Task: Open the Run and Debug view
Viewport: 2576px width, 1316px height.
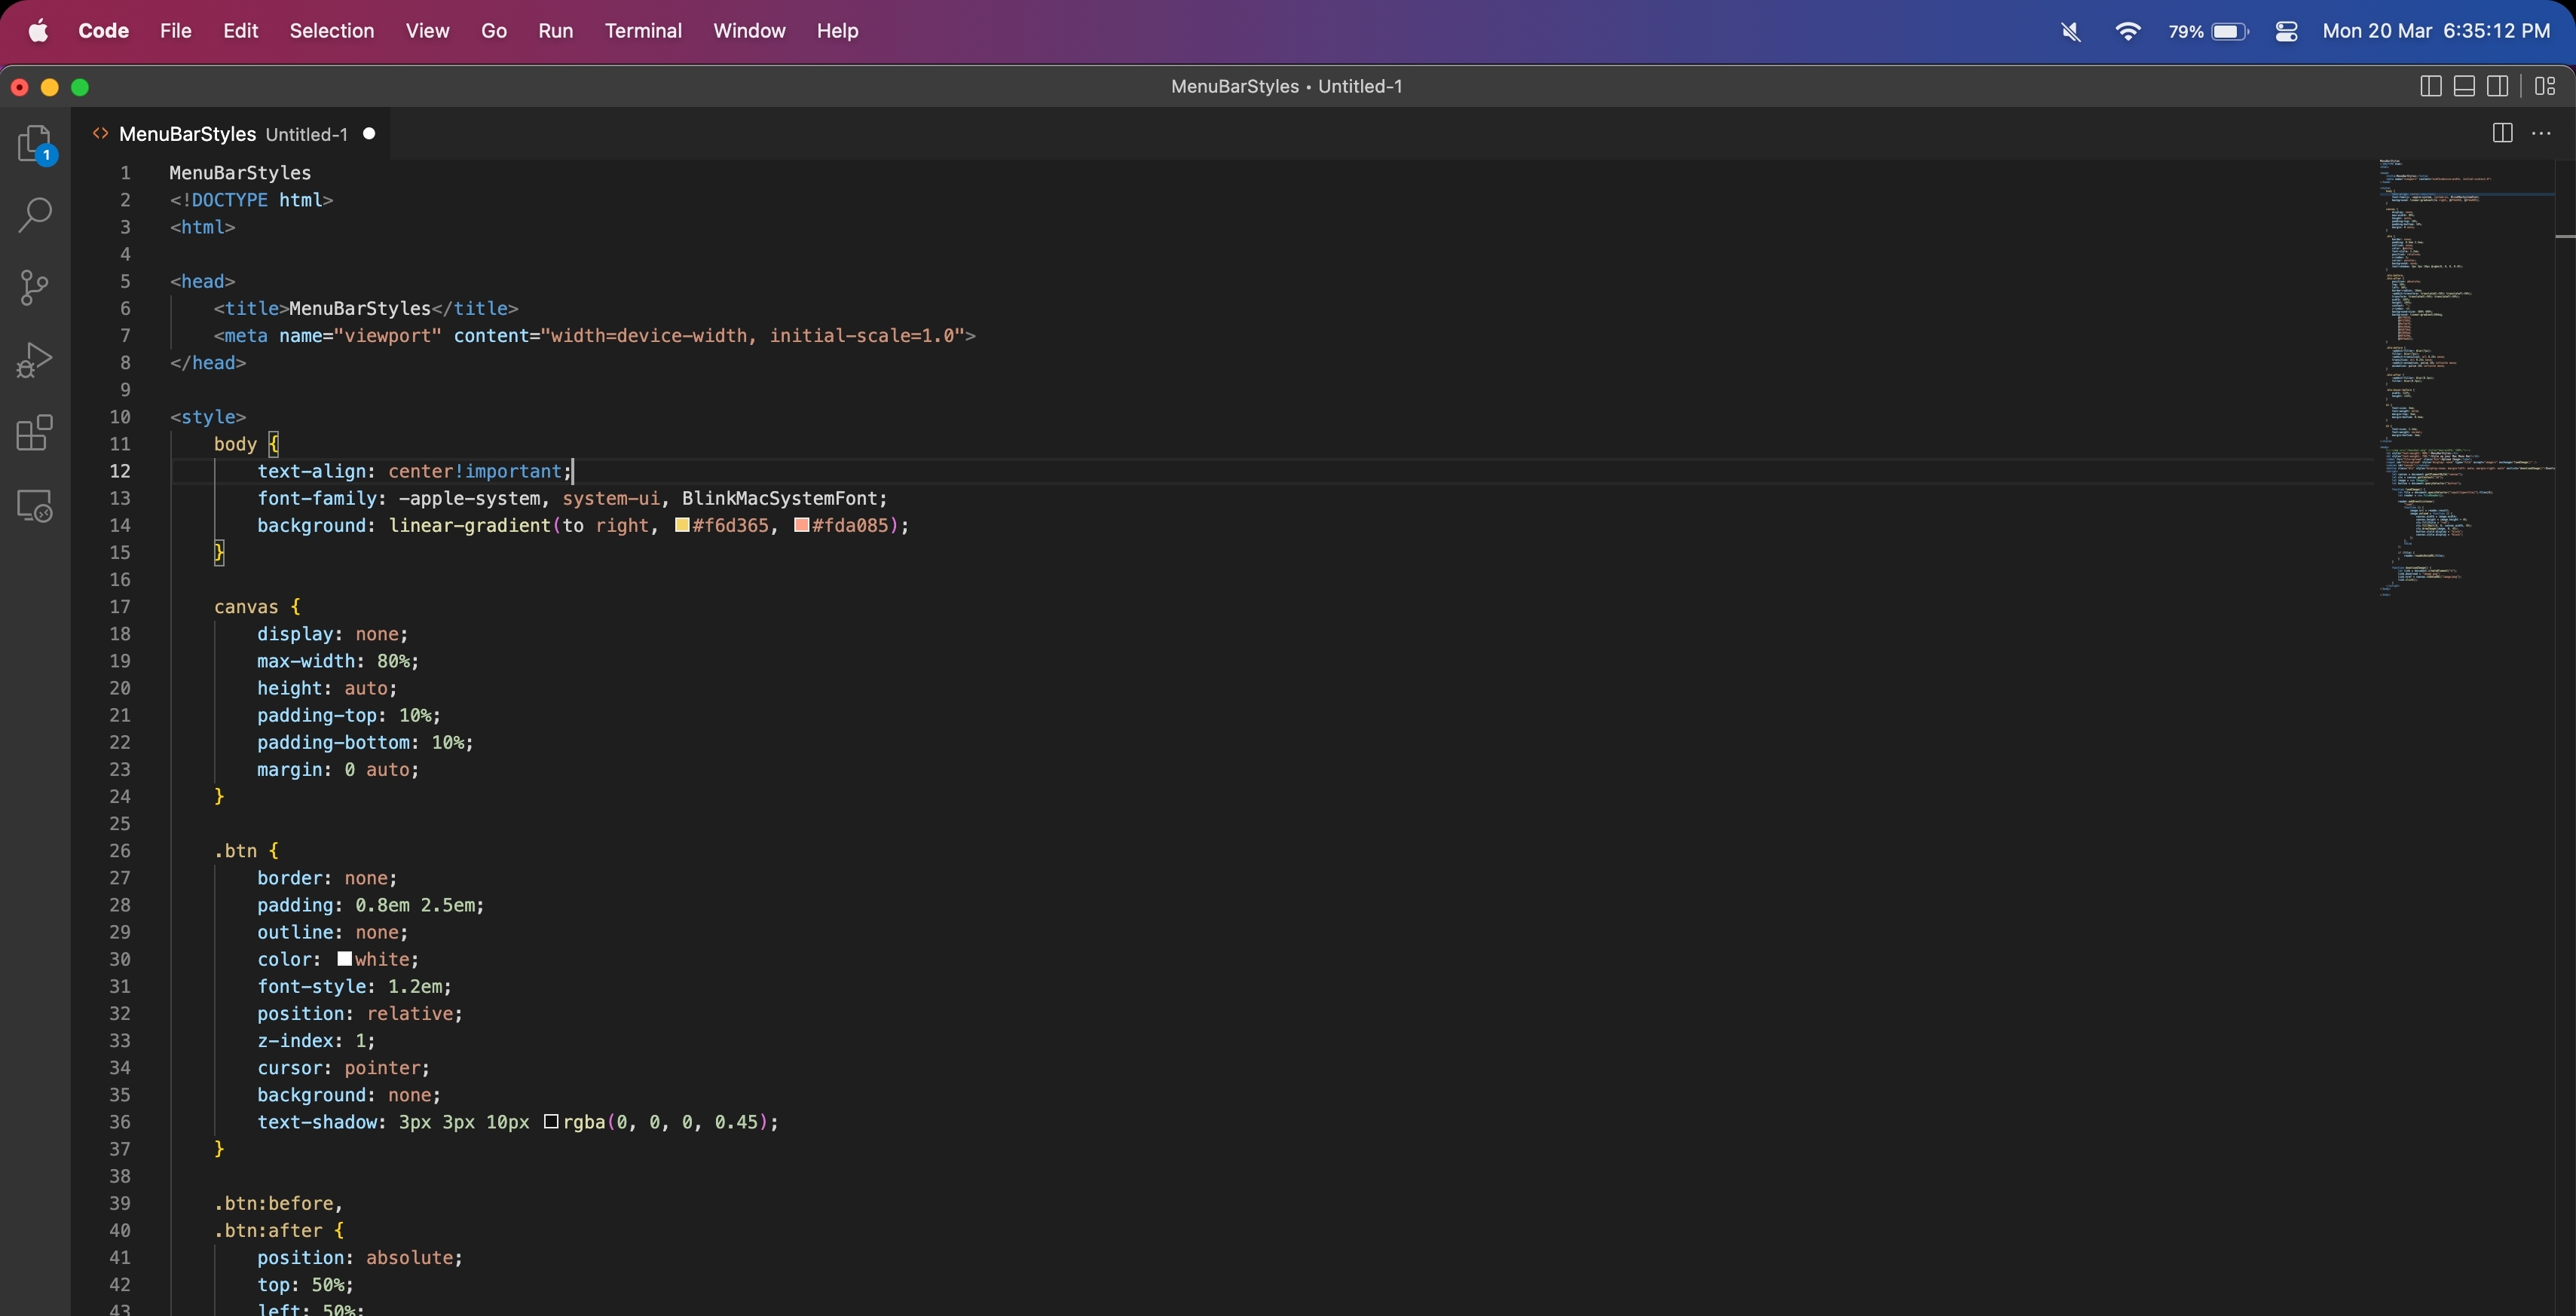Action: 35,361
